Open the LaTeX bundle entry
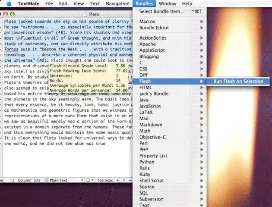This screenshot has height=207, width=272. coord(170,112)
